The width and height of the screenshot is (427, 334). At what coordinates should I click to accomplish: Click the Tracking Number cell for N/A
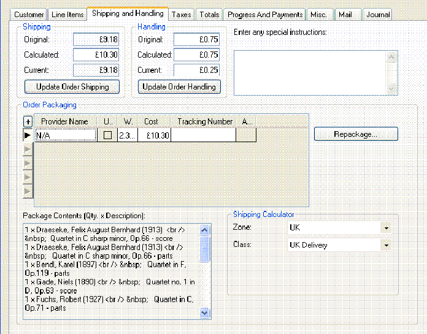203,135
